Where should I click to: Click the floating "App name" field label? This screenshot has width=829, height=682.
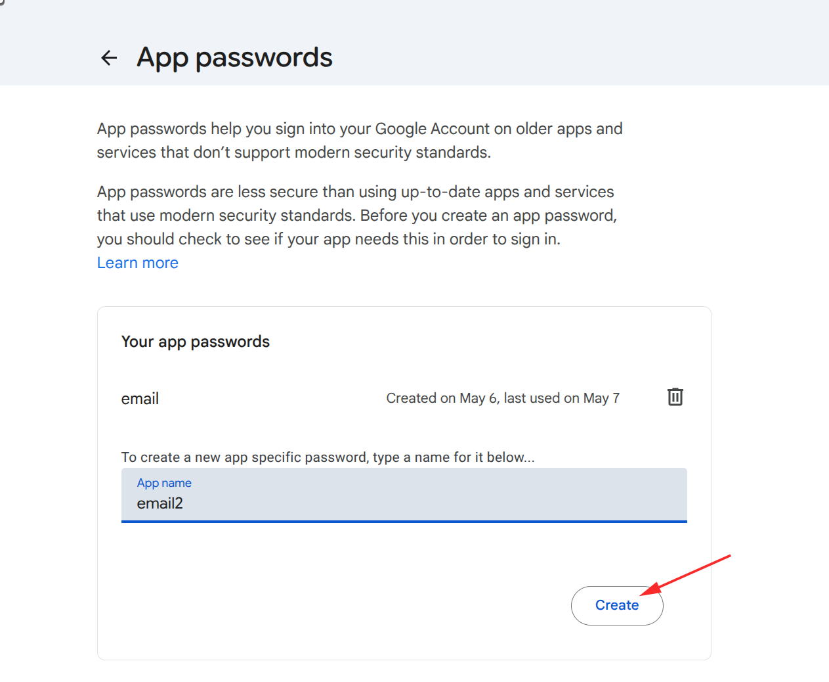[x=164, y=483]
